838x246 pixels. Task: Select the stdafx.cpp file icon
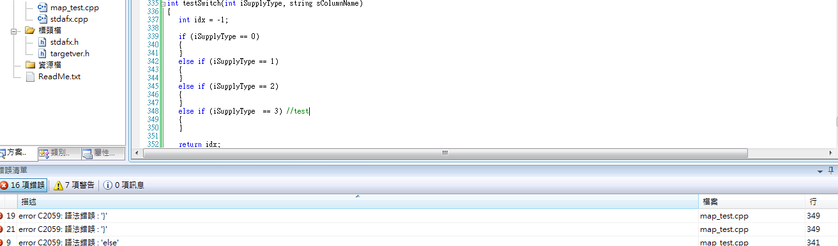tap(43, 19)
